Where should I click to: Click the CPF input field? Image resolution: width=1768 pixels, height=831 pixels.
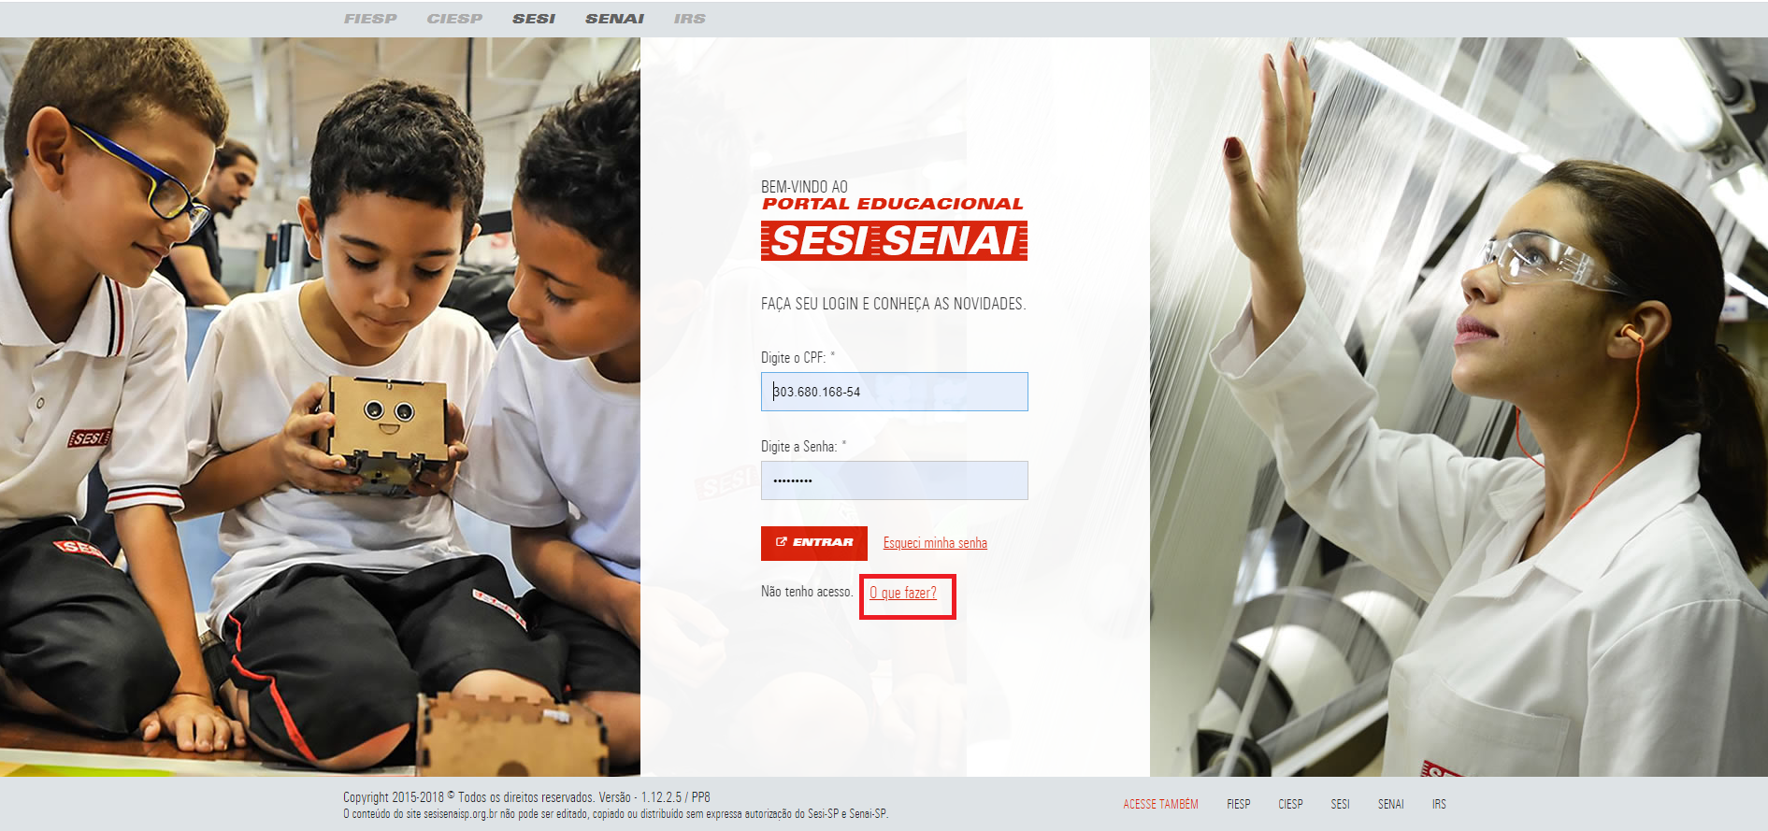[x=894, y=392]
